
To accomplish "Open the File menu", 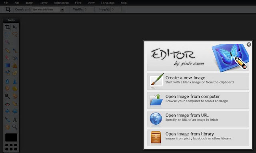I will coord(6,3).
